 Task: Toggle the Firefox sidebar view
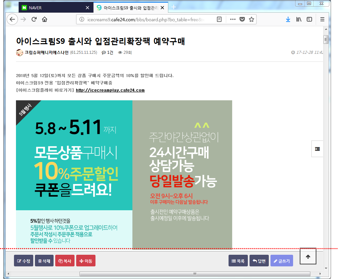point(309,19)
